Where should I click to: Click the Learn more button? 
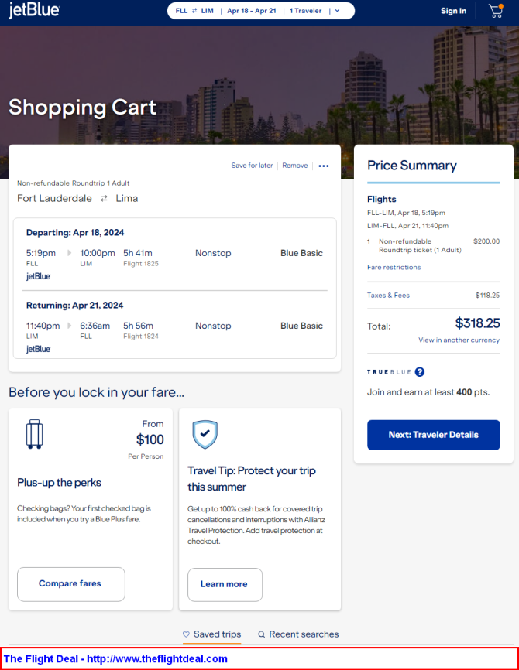(225, 584)
